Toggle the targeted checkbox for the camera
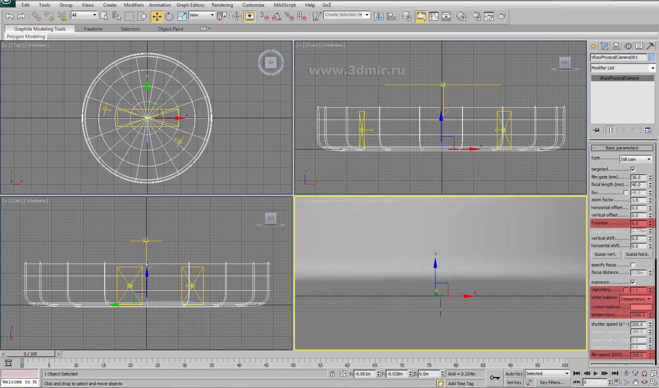The image size is (659, 388). point(633,169)
